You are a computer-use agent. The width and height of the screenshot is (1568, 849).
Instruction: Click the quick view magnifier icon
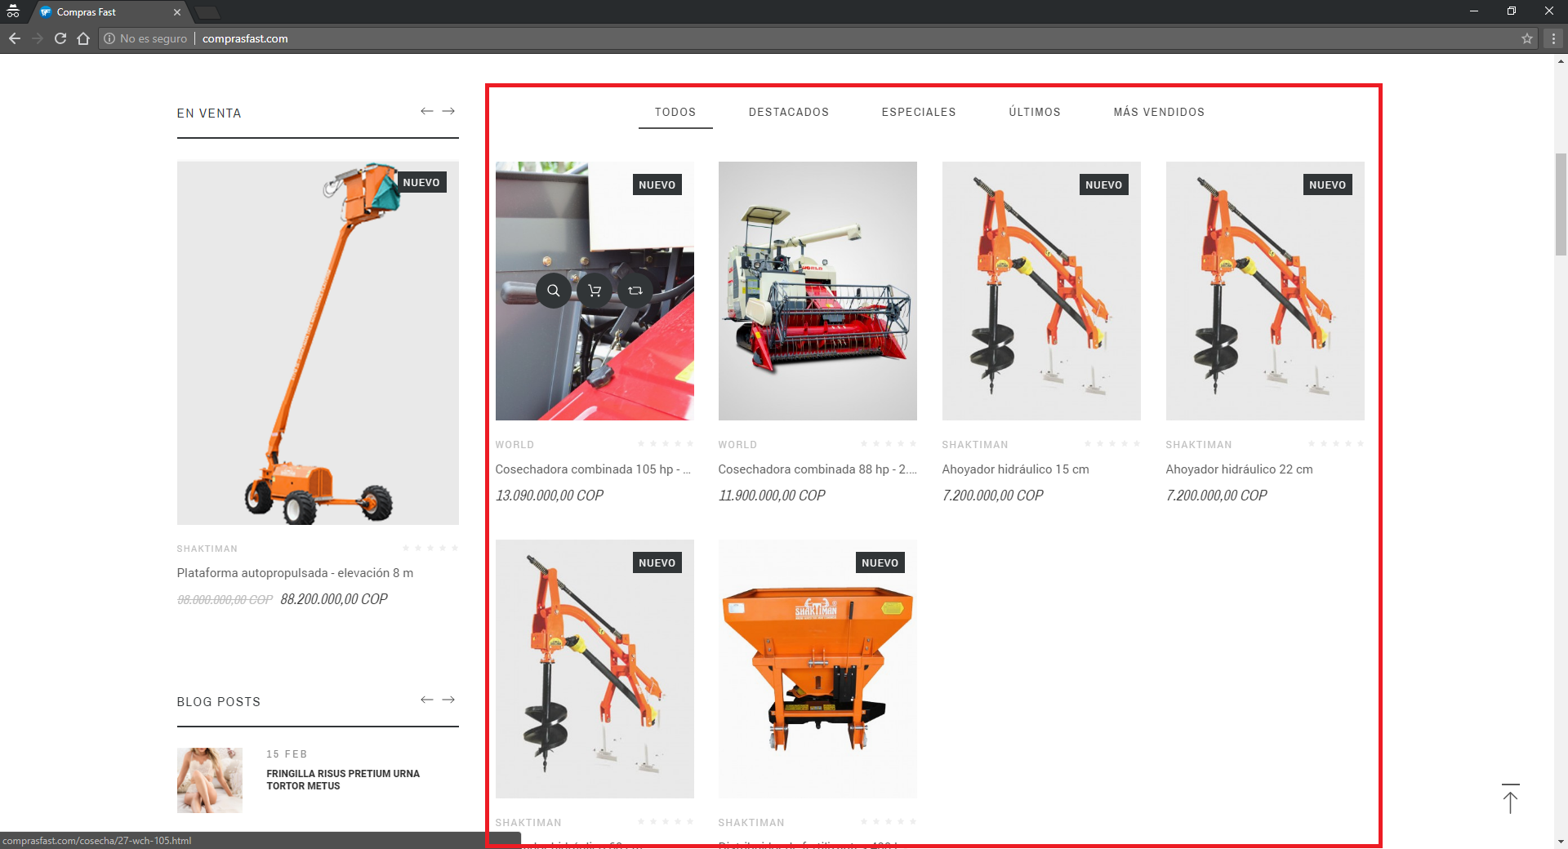tap(554, 291)
